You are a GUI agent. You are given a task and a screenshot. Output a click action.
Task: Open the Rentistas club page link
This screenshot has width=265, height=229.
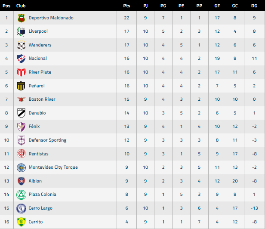tap(38, 154)
